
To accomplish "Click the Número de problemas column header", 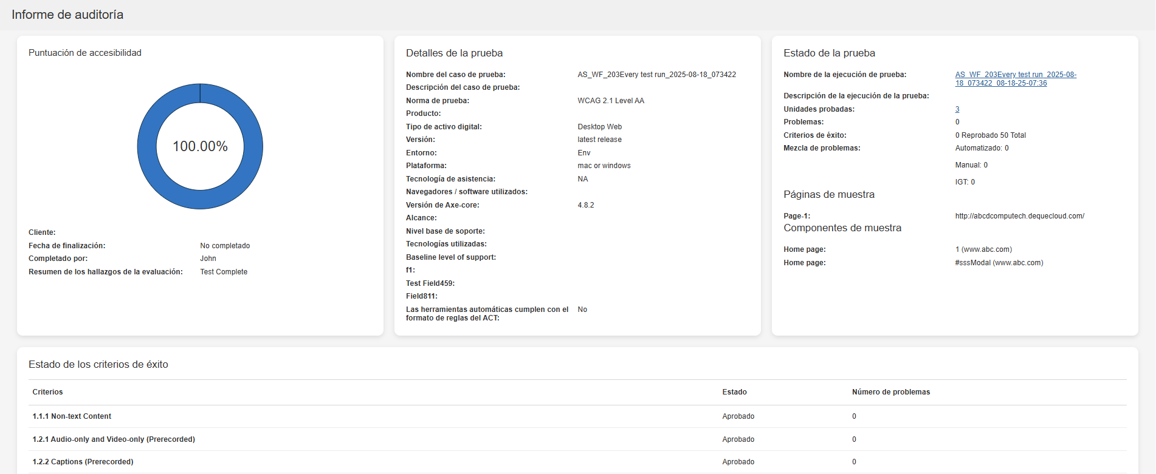I will tap(890, 392).
